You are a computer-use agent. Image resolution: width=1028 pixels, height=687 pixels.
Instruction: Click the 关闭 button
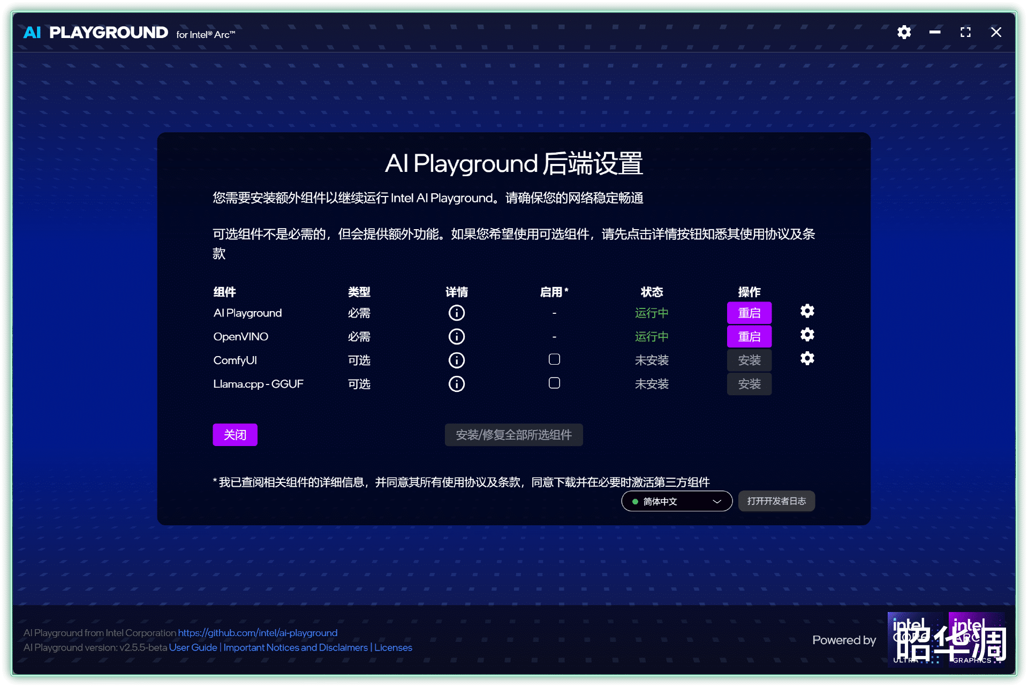[x=235, y=434]
